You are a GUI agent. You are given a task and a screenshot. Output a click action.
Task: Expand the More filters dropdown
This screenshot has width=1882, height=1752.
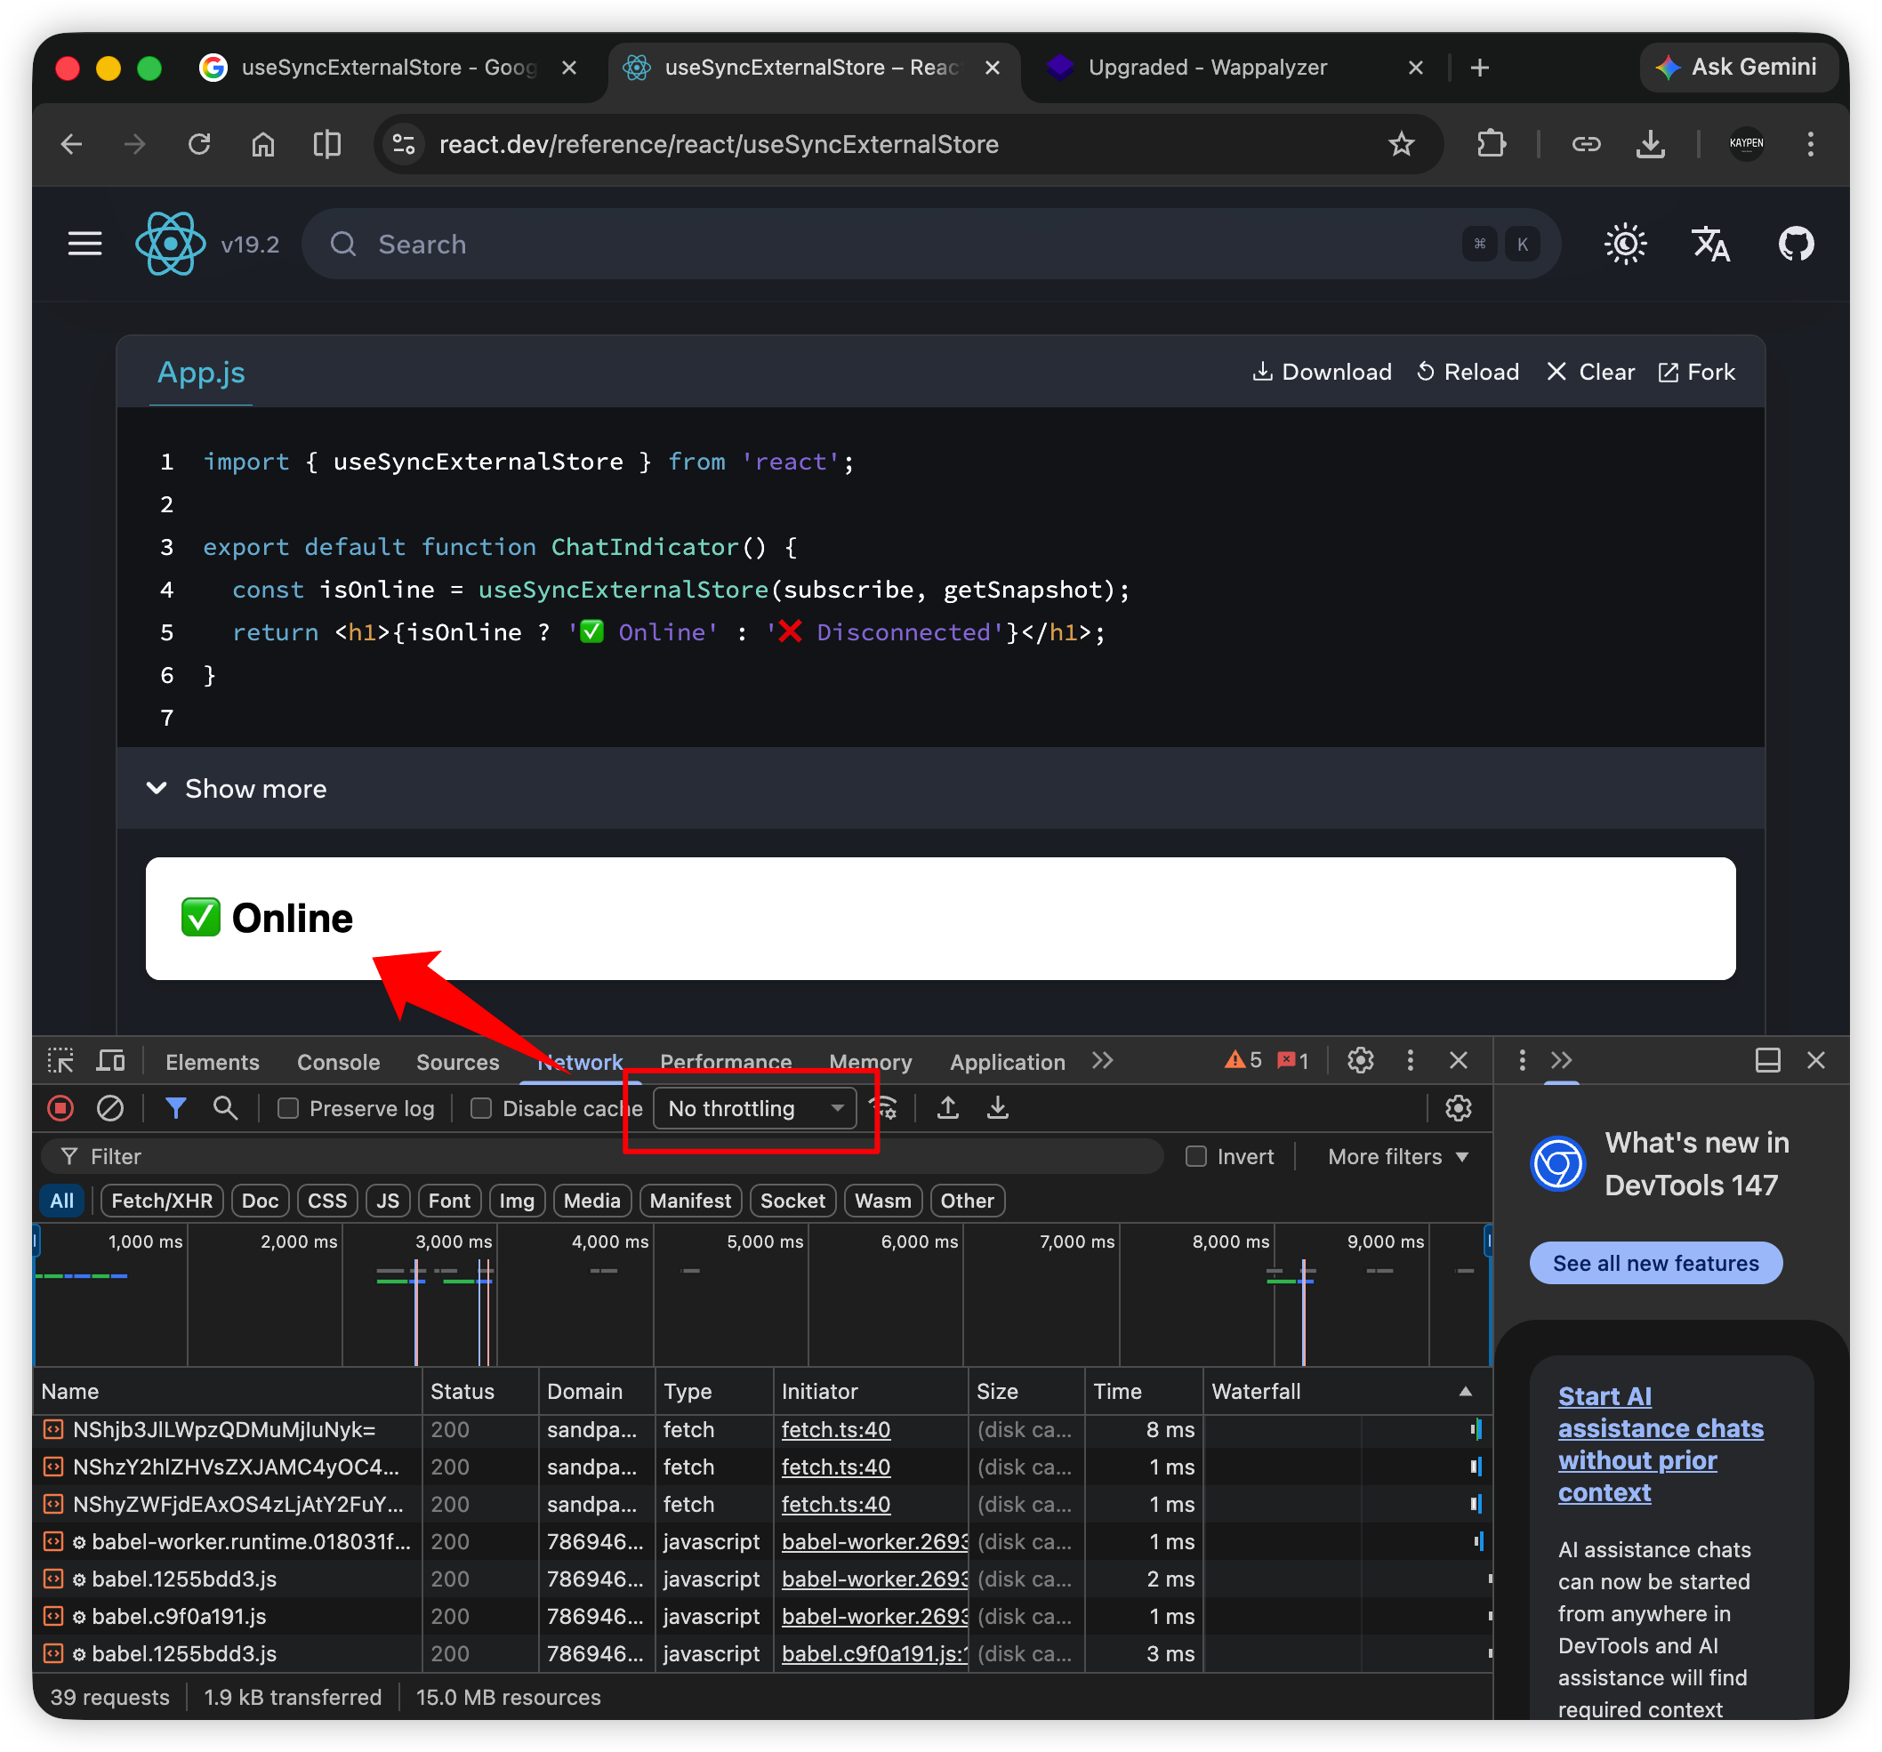[x=1397, y=1157]
